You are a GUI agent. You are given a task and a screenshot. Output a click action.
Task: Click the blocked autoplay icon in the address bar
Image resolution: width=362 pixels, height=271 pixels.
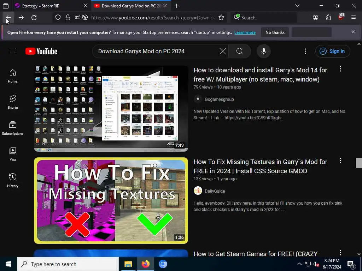85,18
